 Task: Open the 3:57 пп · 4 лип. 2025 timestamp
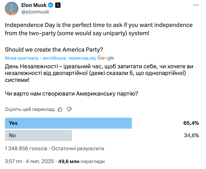(29, 161)
